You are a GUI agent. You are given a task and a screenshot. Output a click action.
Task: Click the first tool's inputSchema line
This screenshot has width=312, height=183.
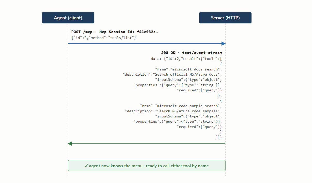click(x=188, y=79)
